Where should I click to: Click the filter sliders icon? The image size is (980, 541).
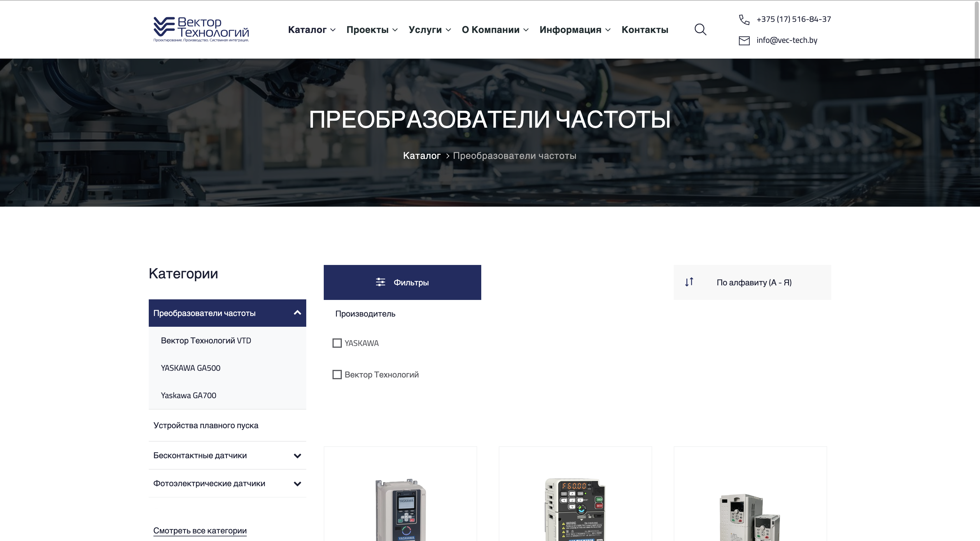pyautogui.click(x=380, y=282)
